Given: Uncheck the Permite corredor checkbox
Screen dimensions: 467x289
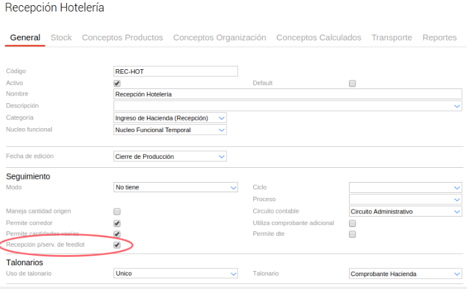Looking at the screenshot, I should [117, 223].
